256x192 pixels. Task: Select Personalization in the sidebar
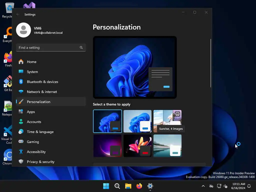51,102
